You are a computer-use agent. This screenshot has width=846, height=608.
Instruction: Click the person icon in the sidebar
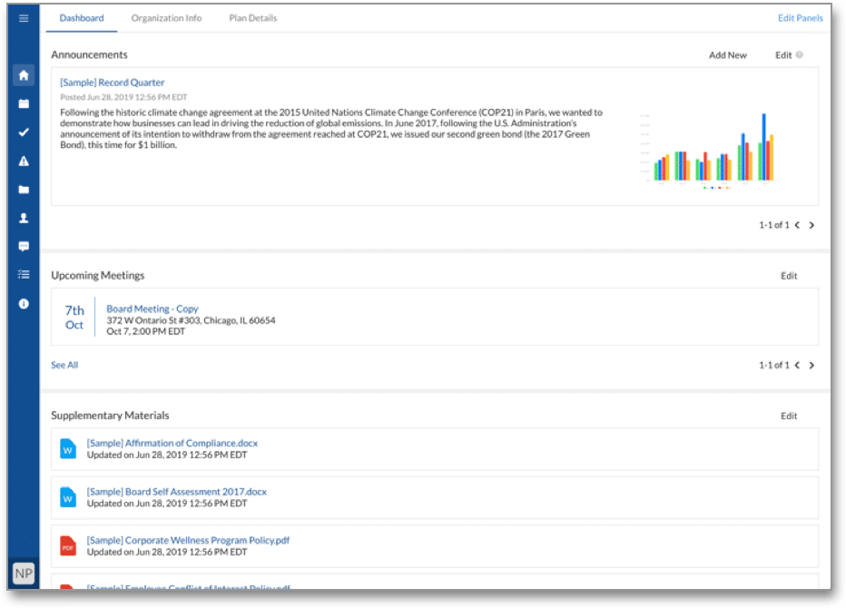(24, 218)
